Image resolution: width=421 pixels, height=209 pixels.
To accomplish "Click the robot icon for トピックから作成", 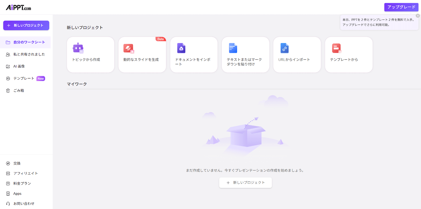I will click(78, 48).
